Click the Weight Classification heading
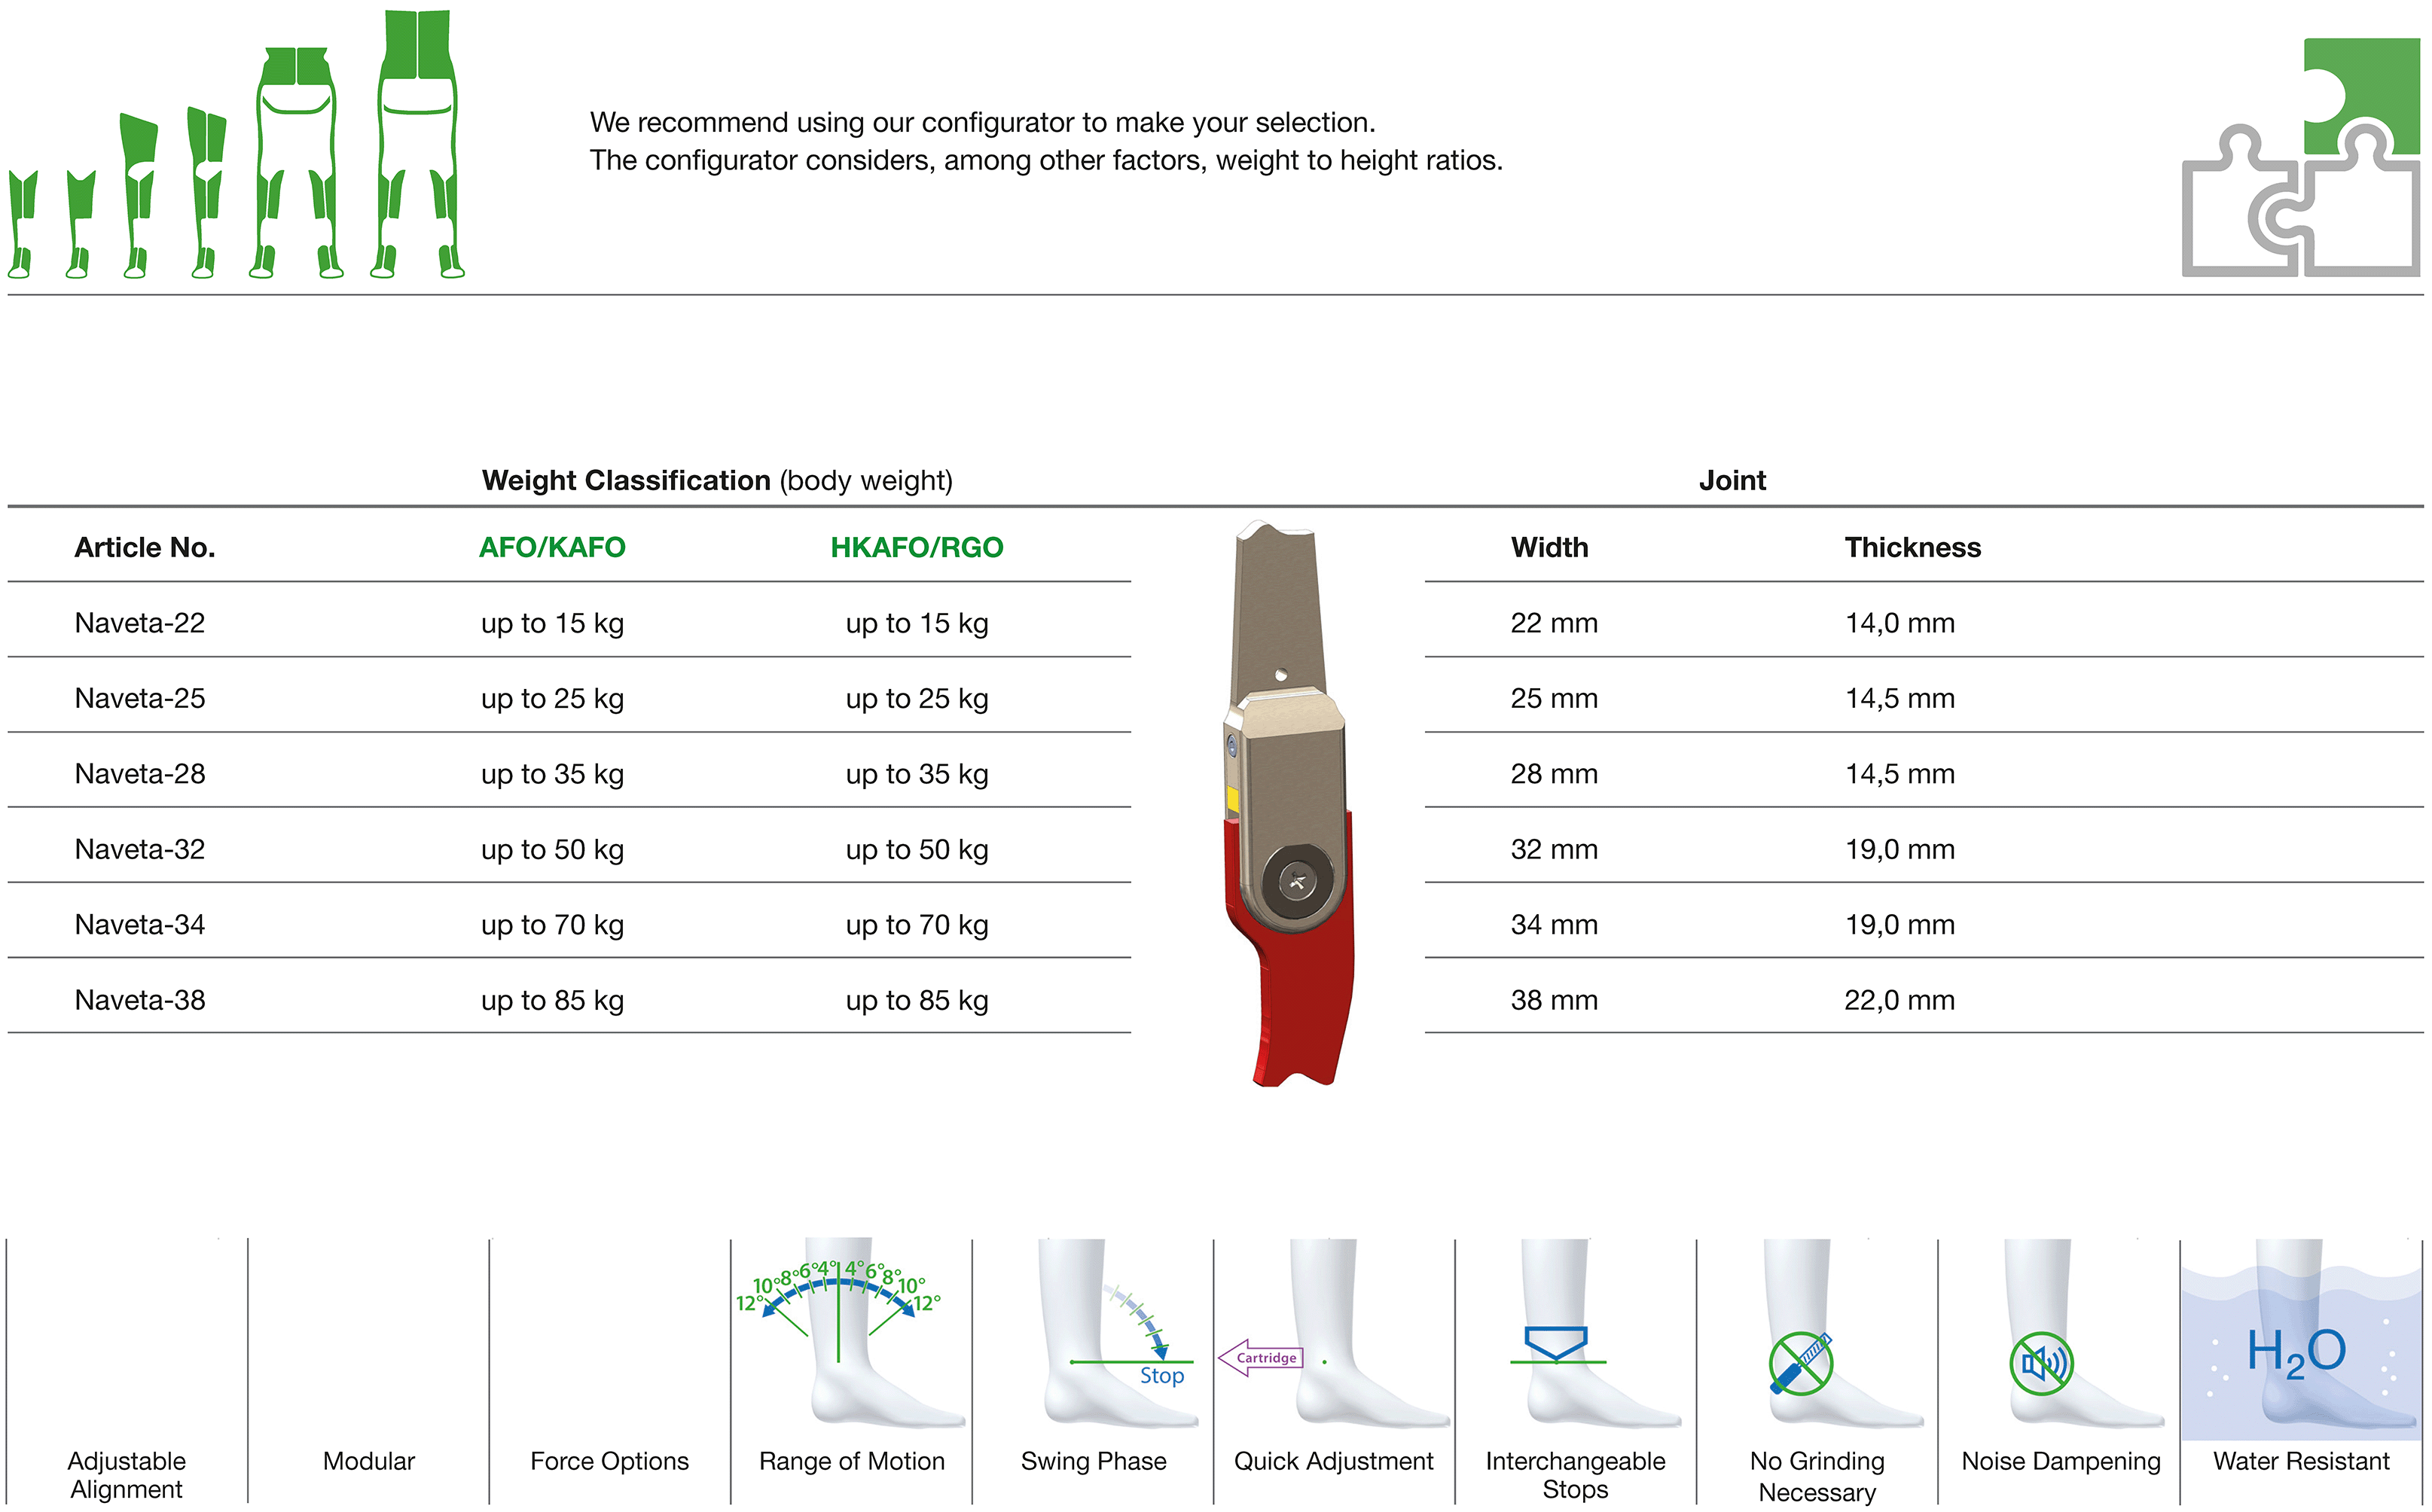The image size is (2432, 1512). coord(717,480)
